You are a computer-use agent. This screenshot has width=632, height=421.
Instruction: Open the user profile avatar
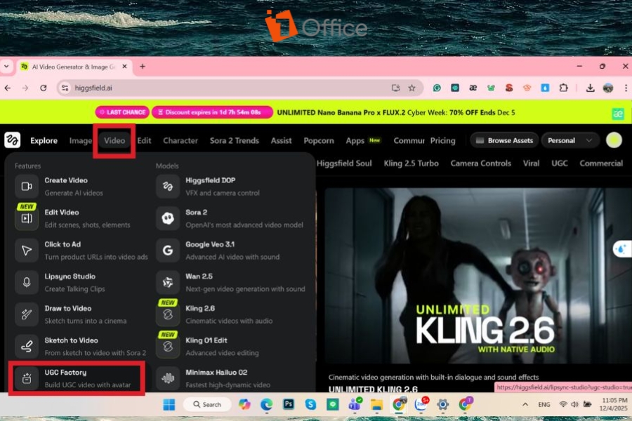click(x=614, y=140)
